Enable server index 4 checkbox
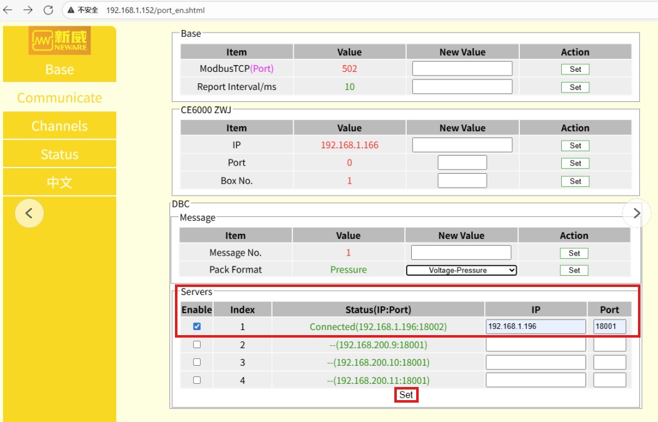The width and height of the screenshot is (658, 422). pos(197,380)
